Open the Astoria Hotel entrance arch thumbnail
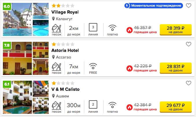This screenshot has height=117, width=196. [41, 67]
